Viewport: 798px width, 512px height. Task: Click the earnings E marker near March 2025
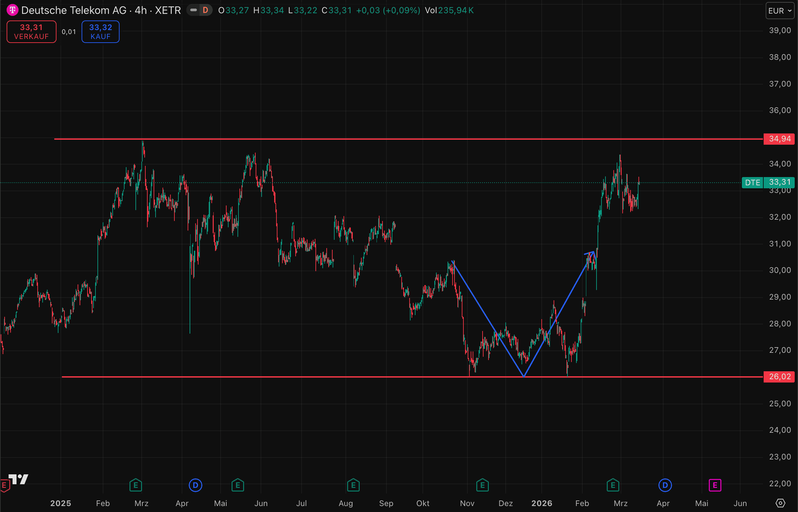pos(136,485)
